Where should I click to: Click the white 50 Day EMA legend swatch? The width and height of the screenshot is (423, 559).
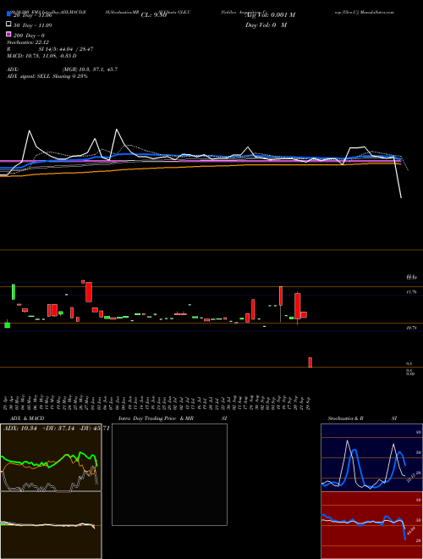point(8,25)
